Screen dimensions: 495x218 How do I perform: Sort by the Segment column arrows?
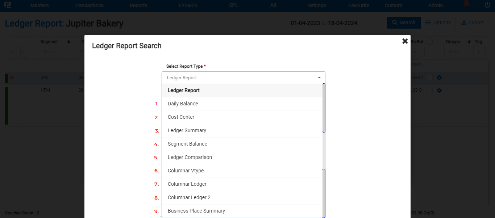68,42
